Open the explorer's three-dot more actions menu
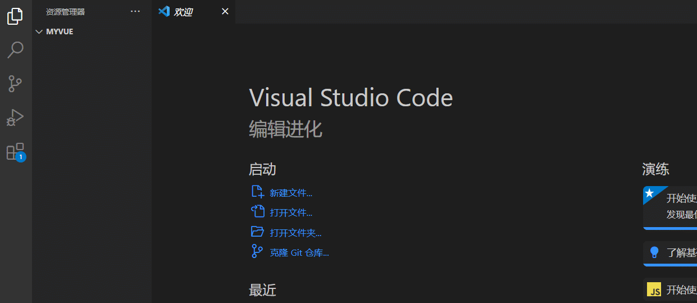The height and width of the screenshot is (303, 697). tap(135, 11)
